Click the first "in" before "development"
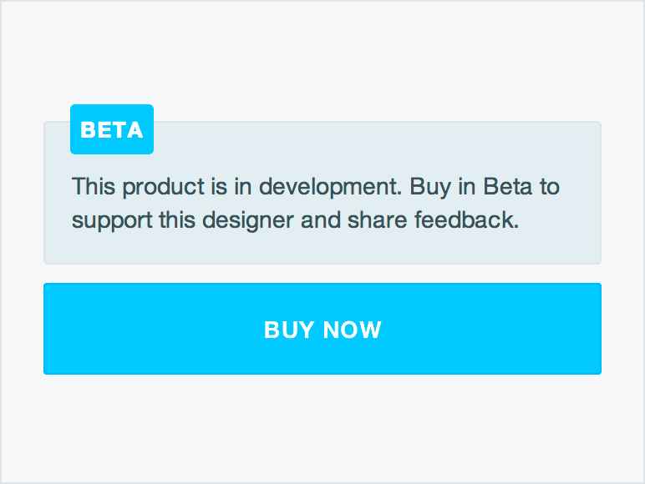The height and width of the screenshot is (484, 645). (242, 186)
